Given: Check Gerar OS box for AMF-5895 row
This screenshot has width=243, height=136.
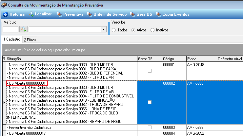Looking at the screenshot, I should click(150, 102).
